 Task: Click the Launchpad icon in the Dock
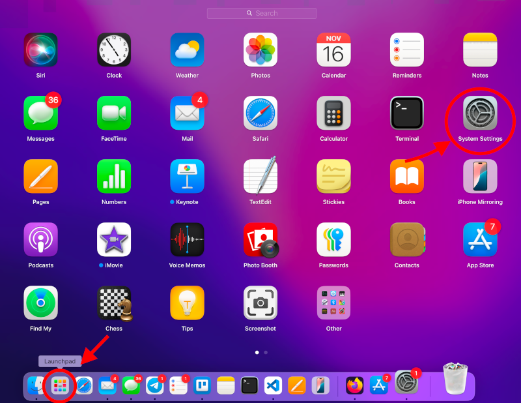pyautogui.click(x=60, y=385)
